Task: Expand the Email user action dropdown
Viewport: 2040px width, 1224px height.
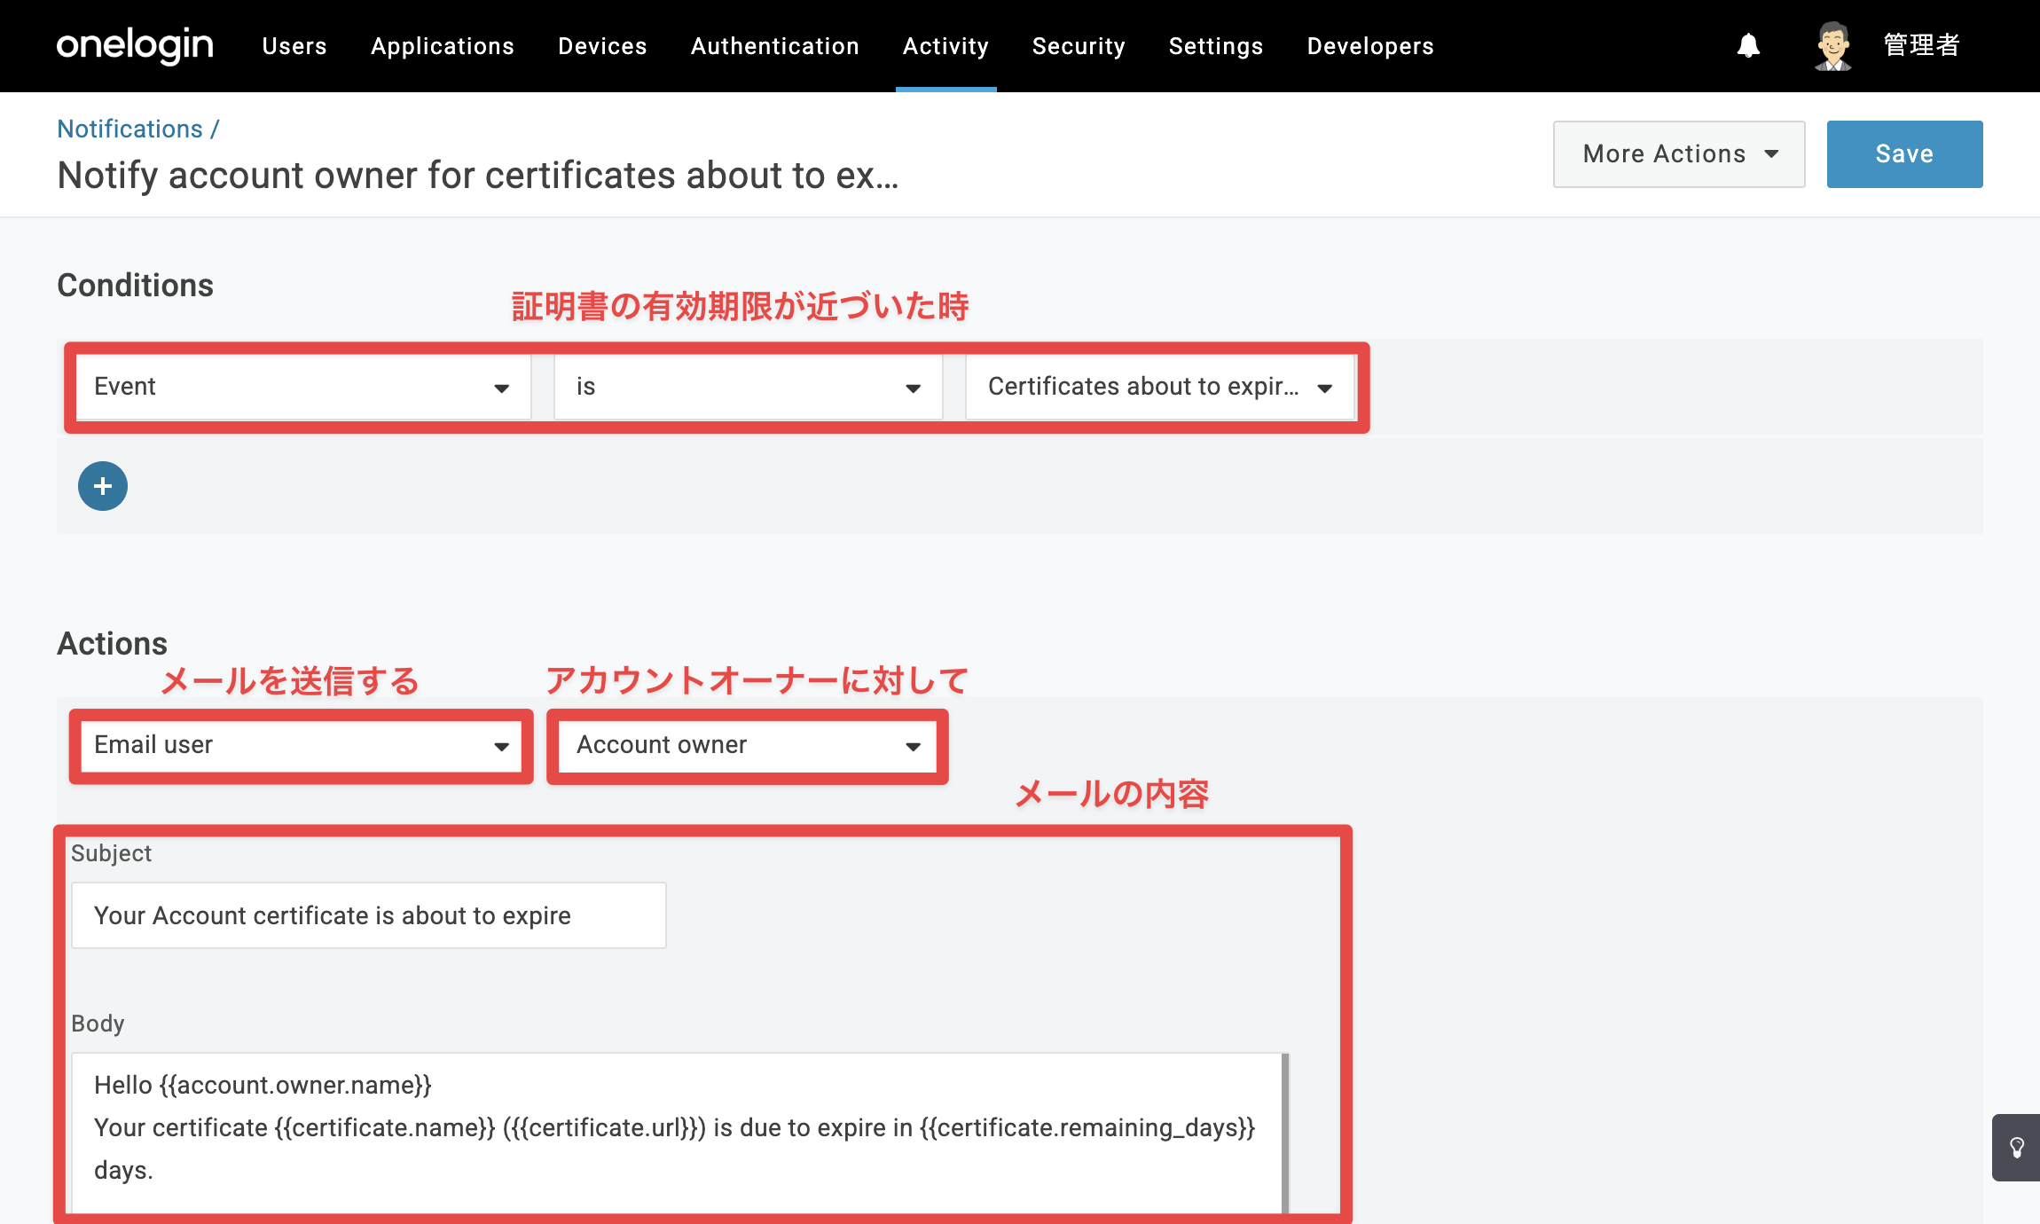Action: pyautogui.click(x=302, y=746)
